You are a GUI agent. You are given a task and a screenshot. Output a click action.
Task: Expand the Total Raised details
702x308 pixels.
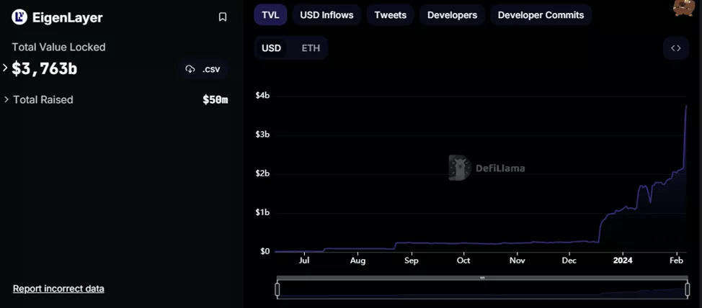6,99
